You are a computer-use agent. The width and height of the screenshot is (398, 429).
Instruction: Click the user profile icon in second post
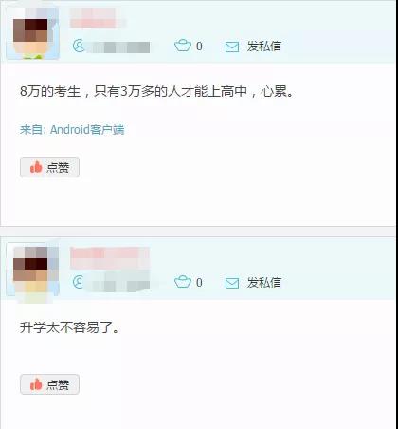79,282
